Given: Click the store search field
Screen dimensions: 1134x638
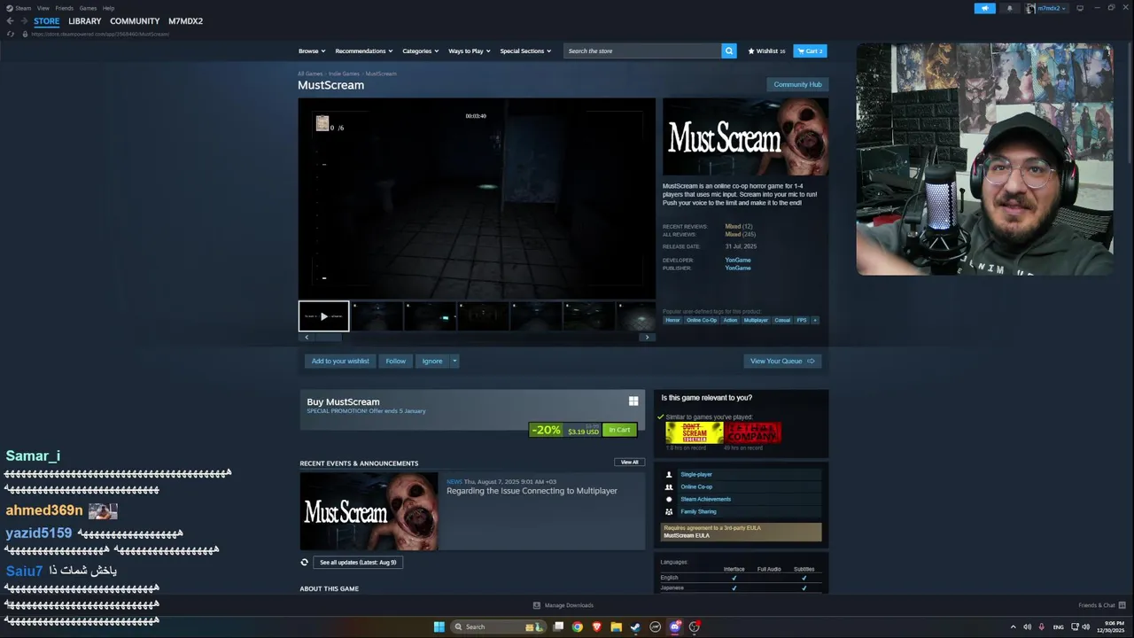Looking at the screenshot, I should (643, 51).
